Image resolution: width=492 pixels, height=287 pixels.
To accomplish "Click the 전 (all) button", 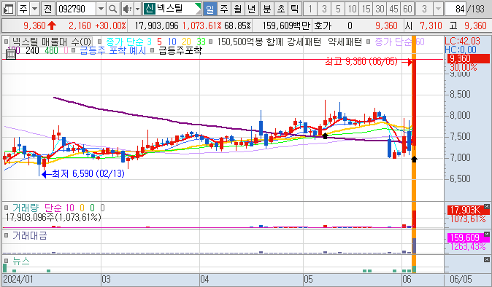I will click(47, 9).
